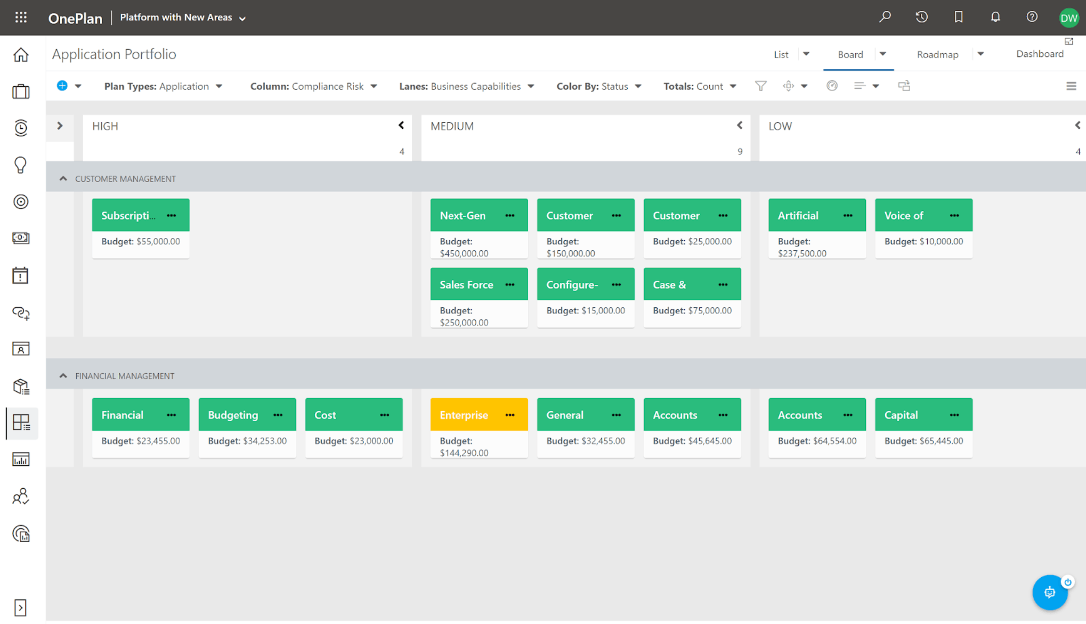Open the search magnifier in top bar
The height and width of the screenshot is (624, 1086).
coord(885,17)
